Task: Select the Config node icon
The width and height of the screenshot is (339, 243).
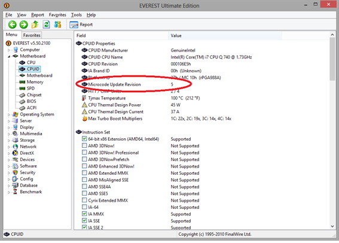Action: [16, 179]
